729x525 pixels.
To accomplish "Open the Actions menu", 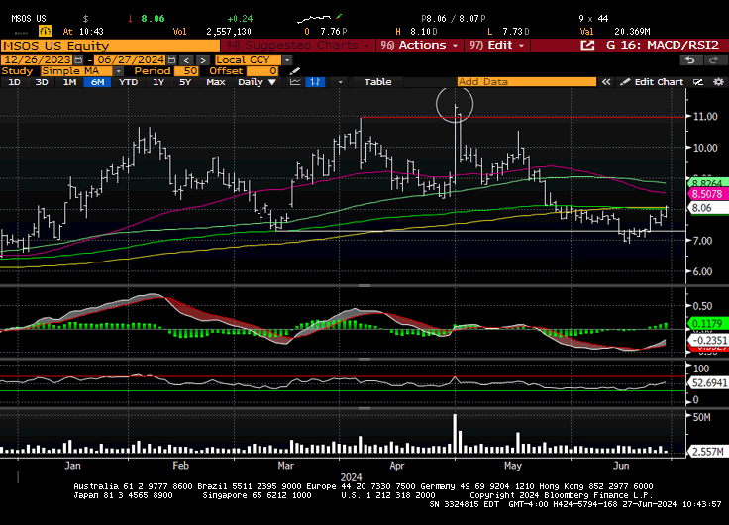I will (x=420, y=46).
